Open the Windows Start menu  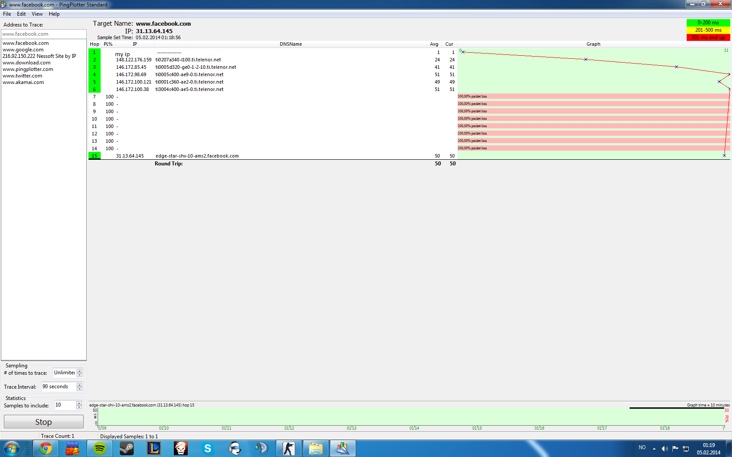(12, 448)
